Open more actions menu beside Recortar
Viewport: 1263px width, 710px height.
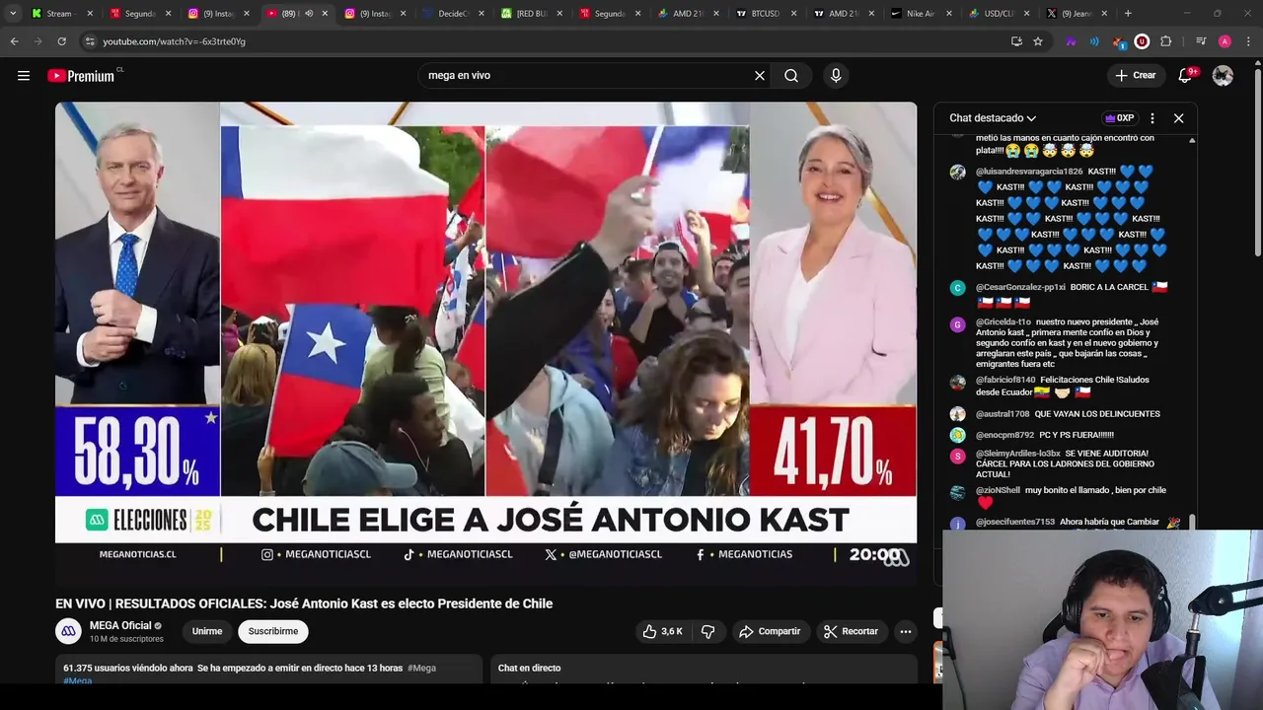(906, 631)
